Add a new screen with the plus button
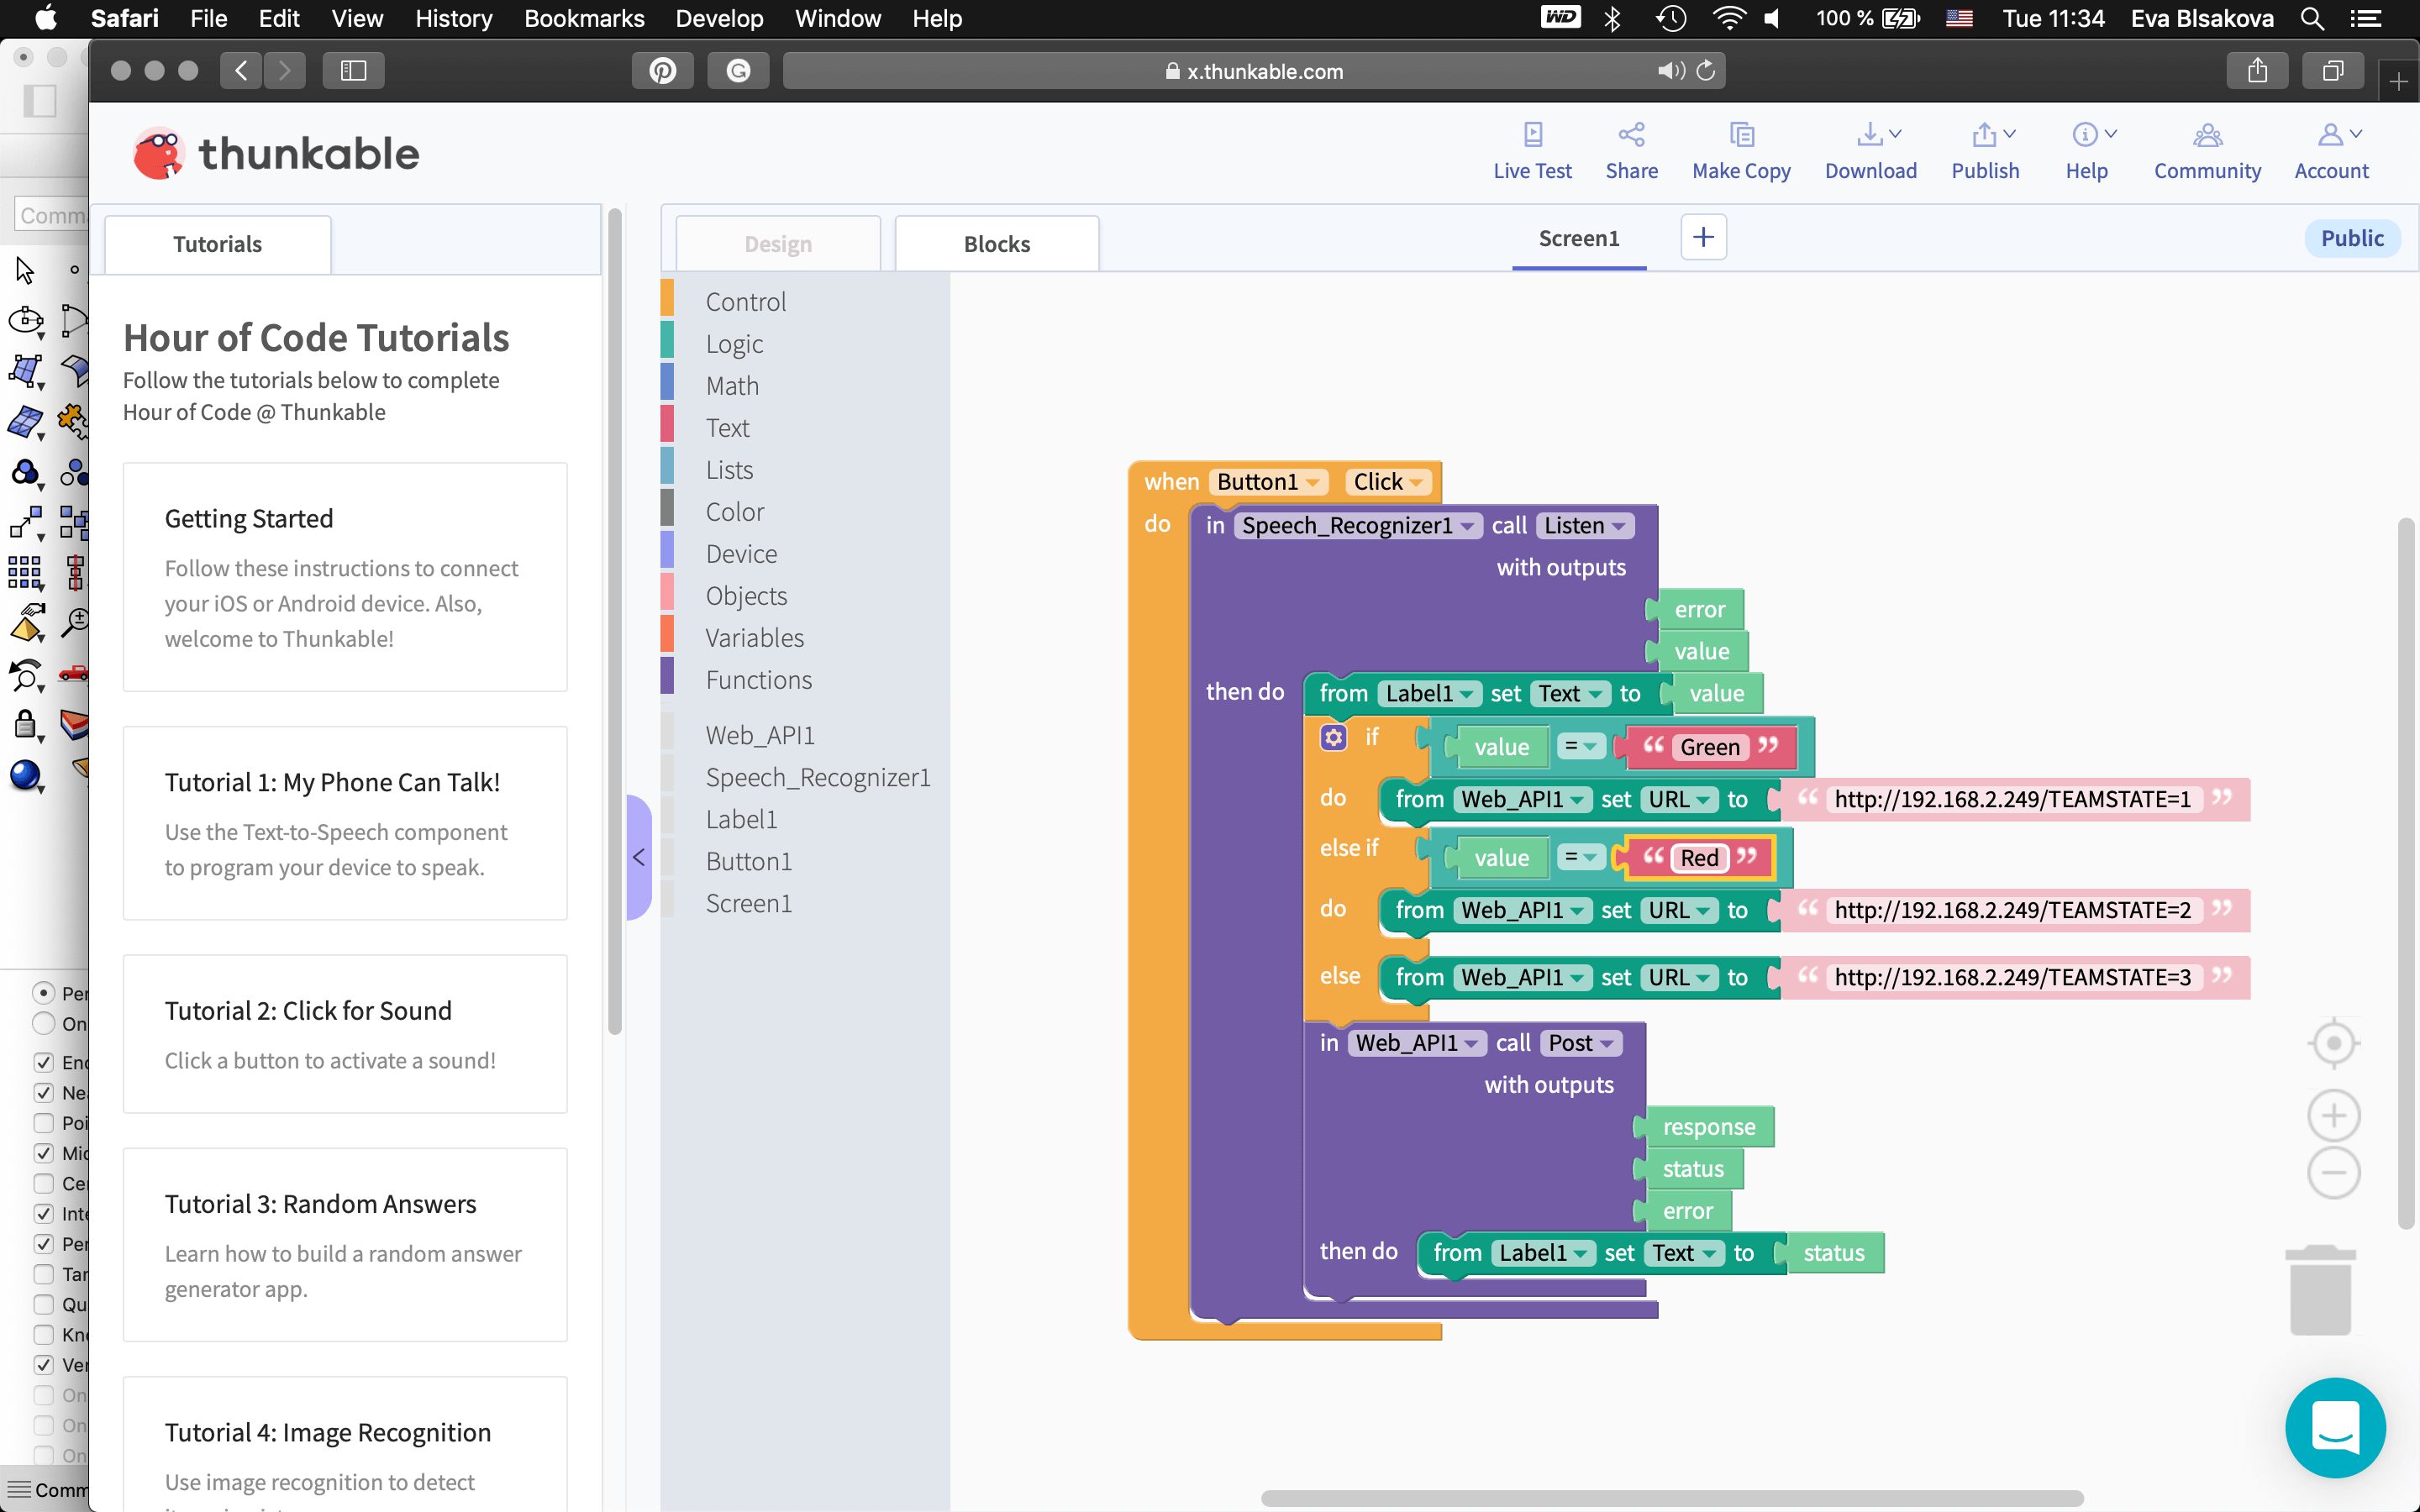The image size is (2420, 1512). 1703,238
